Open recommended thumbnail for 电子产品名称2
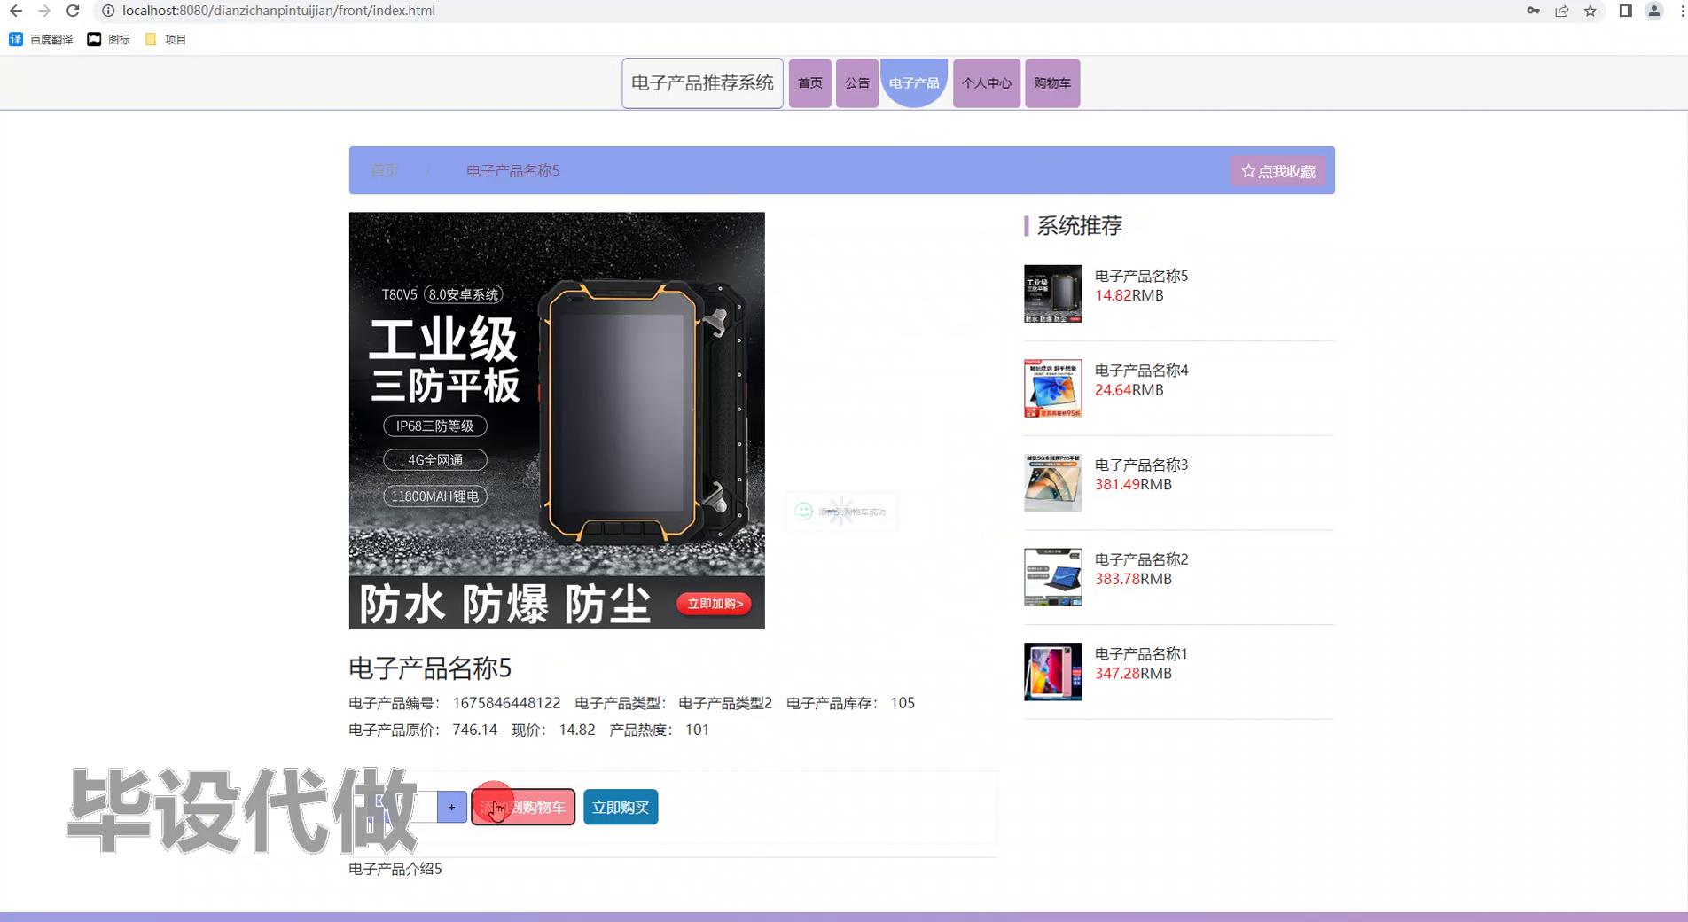The height and width of the screenshot is (922, 1688). (x=1052, y=577)
